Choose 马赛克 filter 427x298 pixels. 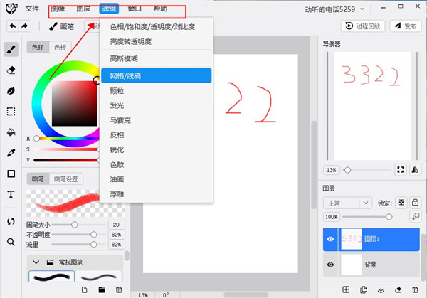coord(156,120)
